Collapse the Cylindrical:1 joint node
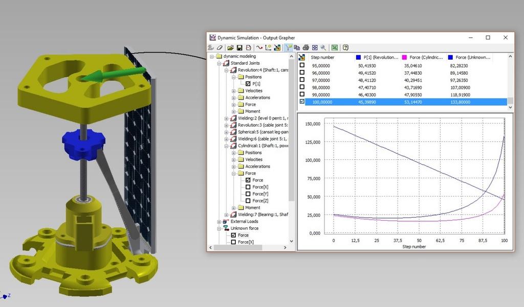The width and height of the screenshot is (524, 307). tap(227, 146)
